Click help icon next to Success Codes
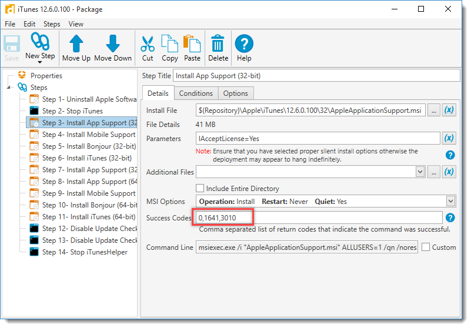The height and width of the screenshot is (328, 471). click(450, 218)
